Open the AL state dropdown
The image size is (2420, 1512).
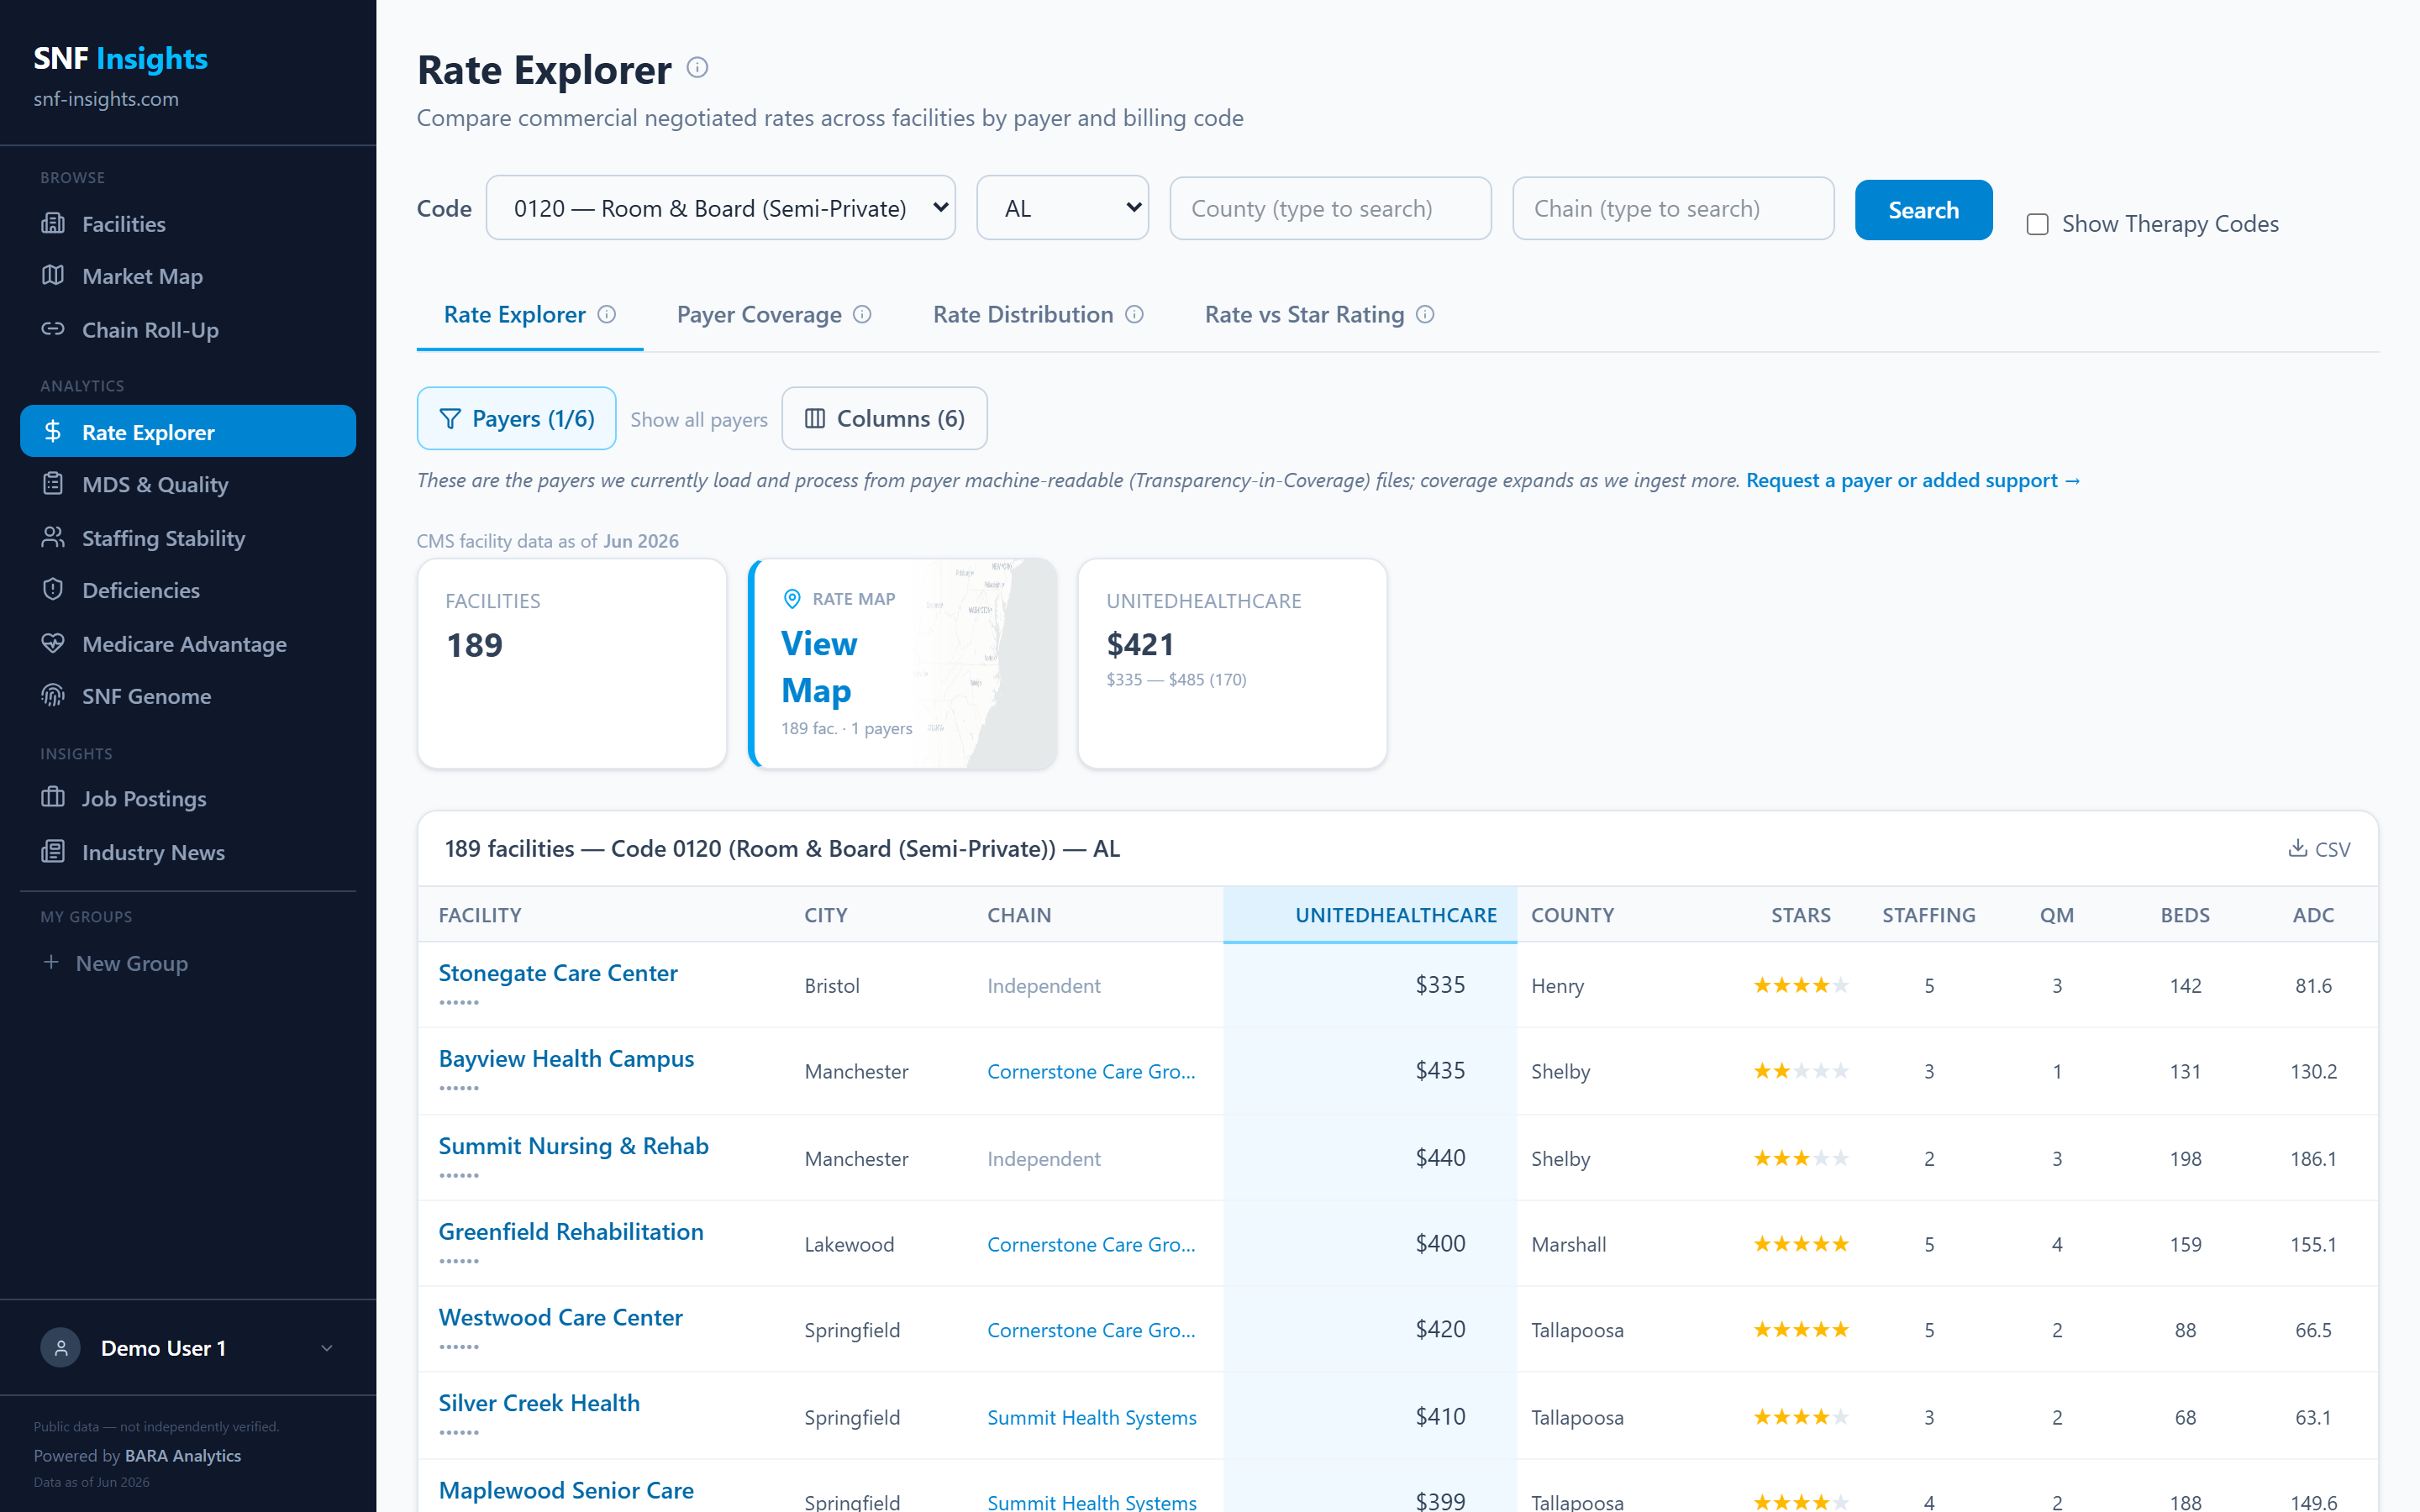1062,208
